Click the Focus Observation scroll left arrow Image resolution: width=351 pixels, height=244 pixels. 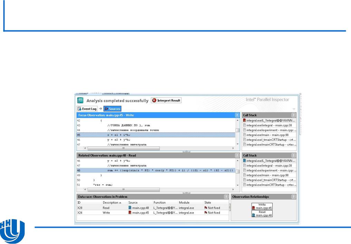tap(85, 148)
